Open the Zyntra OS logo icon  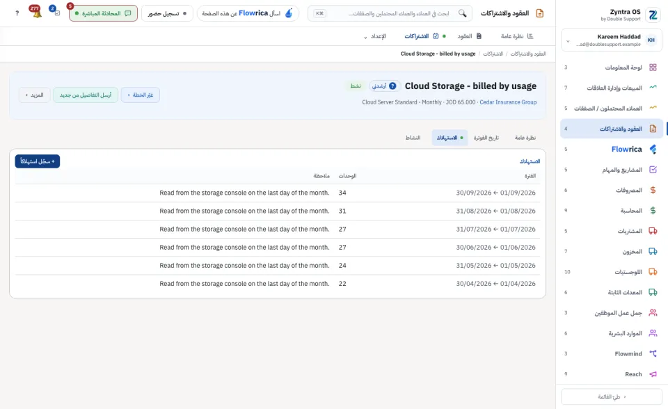click(x=653, y=15)
